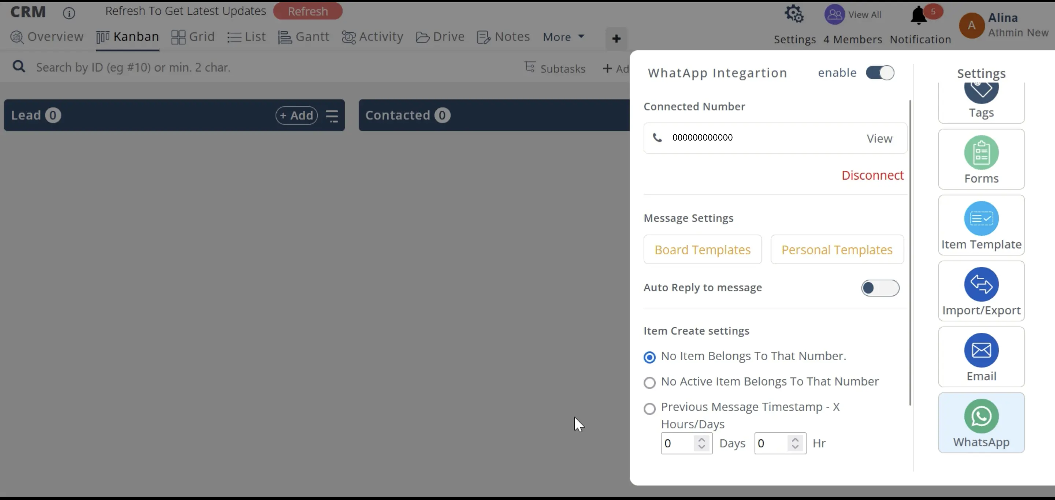Click the search magnifier icon

(x=18, y=66)
